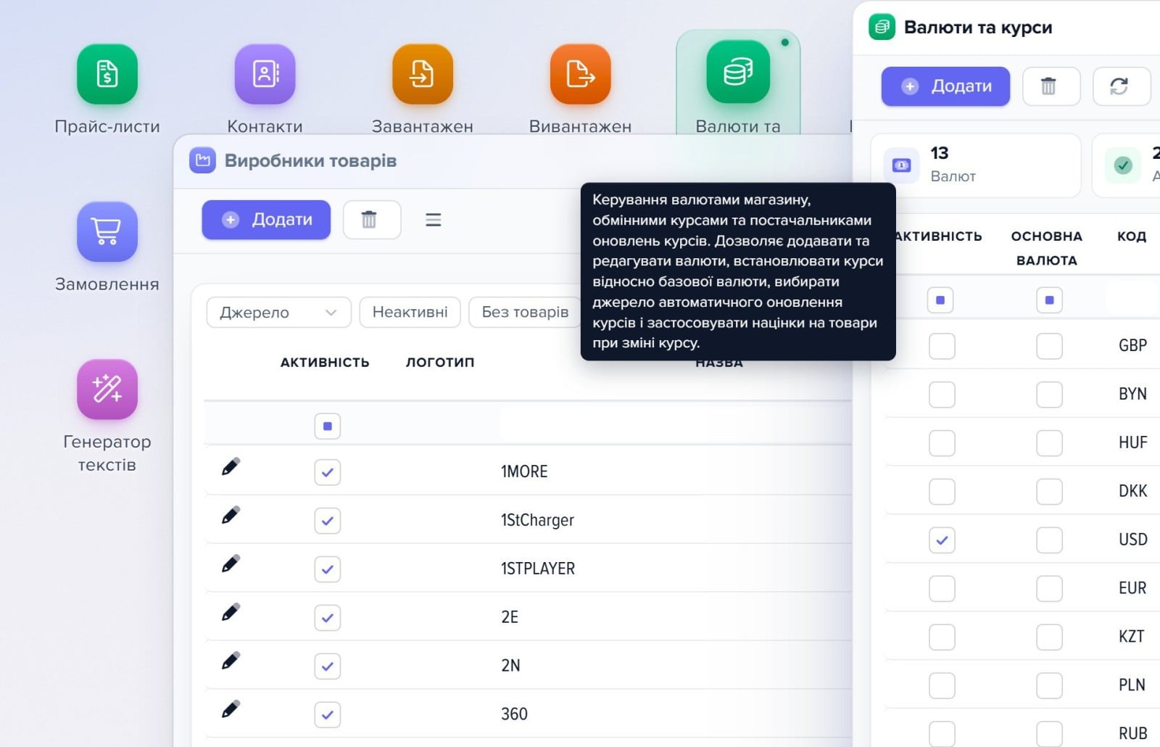Sort currencies by ОСНОВНА ВАЛЮТА column
This screenshot has width=1160, height=747.
pyautogui.click(x=1047, y=248)
